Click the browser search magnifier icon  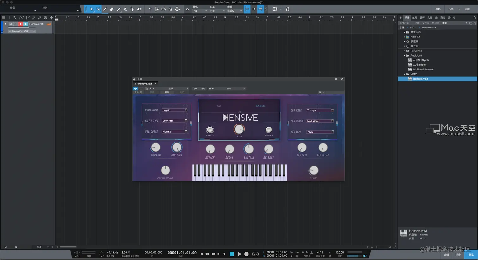point(475,18)
